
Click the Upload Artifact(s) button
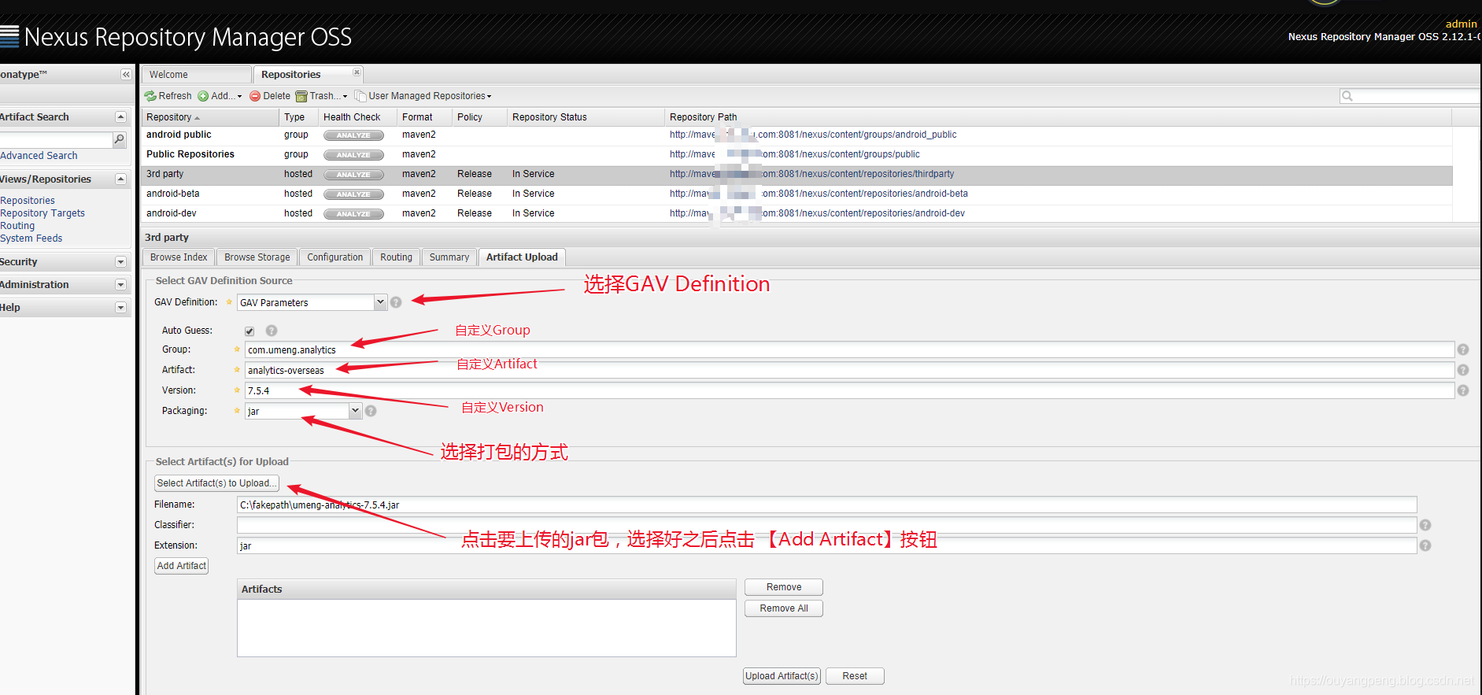coord(782,676)
